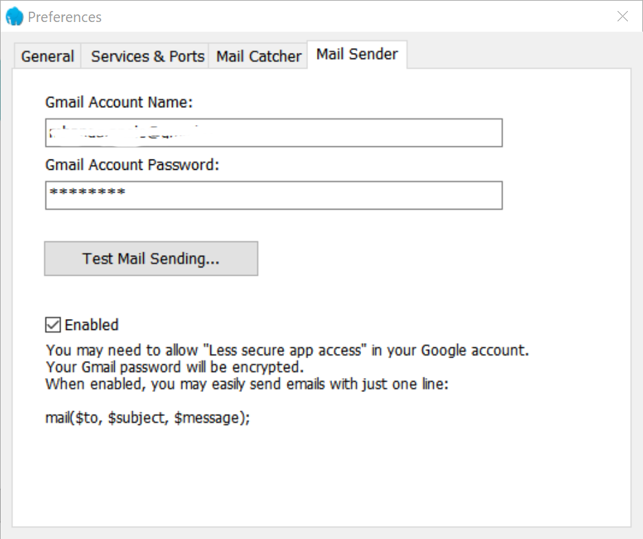The width and height of the screenshot is (643, 539).
Task: Open the Services & Ports tab
Action: 148,56
